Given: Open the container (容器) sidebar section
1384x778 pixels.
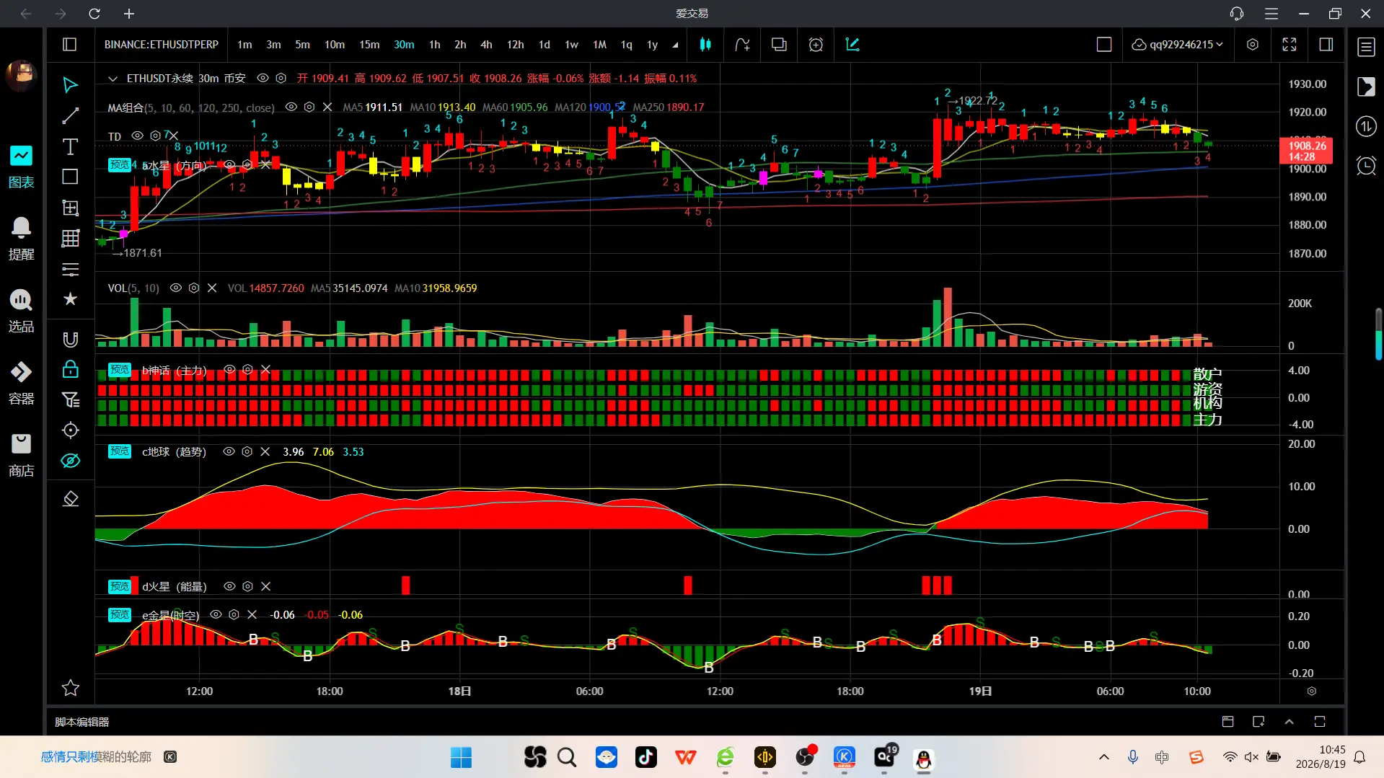Looking at the screenshot, I should 21,383.
